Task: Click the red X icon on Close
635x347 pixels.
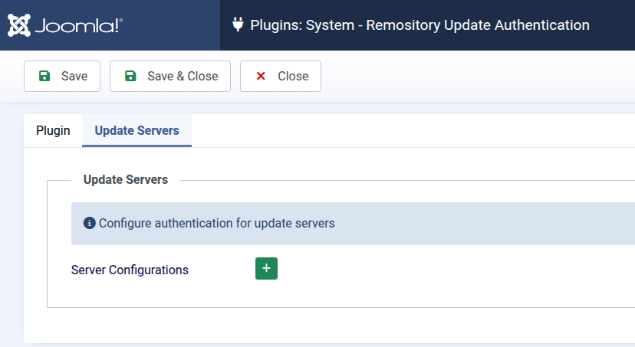Action: coord(261,77)
